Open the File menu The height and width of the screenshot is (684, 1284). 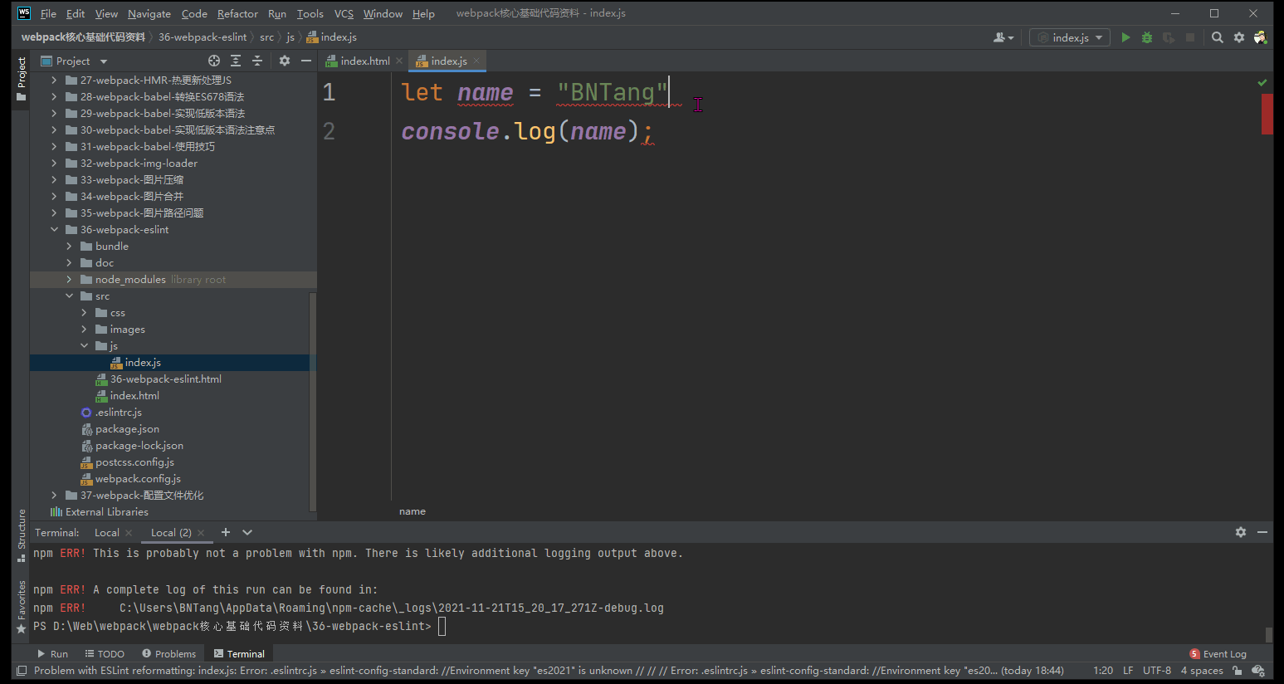[x=48, y=13]
